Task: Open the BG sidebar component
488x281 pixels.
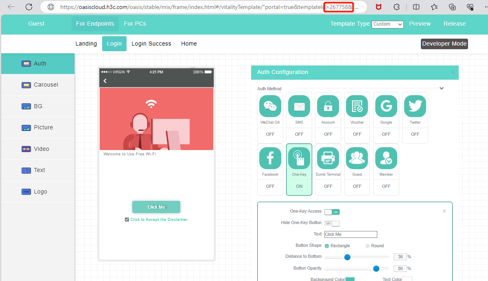Action: 38,106
